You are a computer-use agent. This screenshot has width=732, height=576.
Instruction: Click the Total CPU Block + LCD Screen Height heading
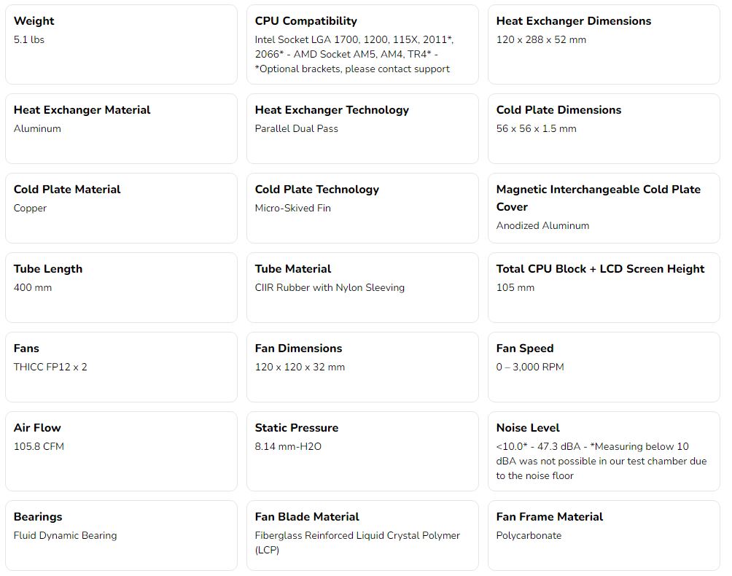click(600, 269)
